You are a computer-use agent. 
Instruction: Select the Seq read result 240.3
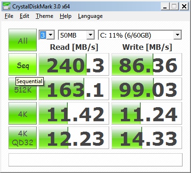pos(74,64)
